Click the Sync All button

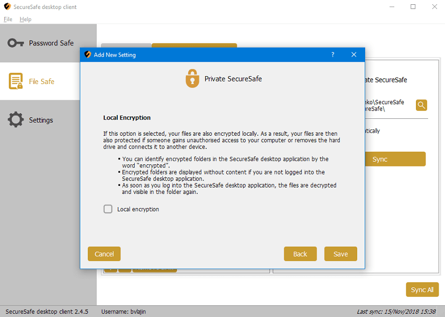422,290
